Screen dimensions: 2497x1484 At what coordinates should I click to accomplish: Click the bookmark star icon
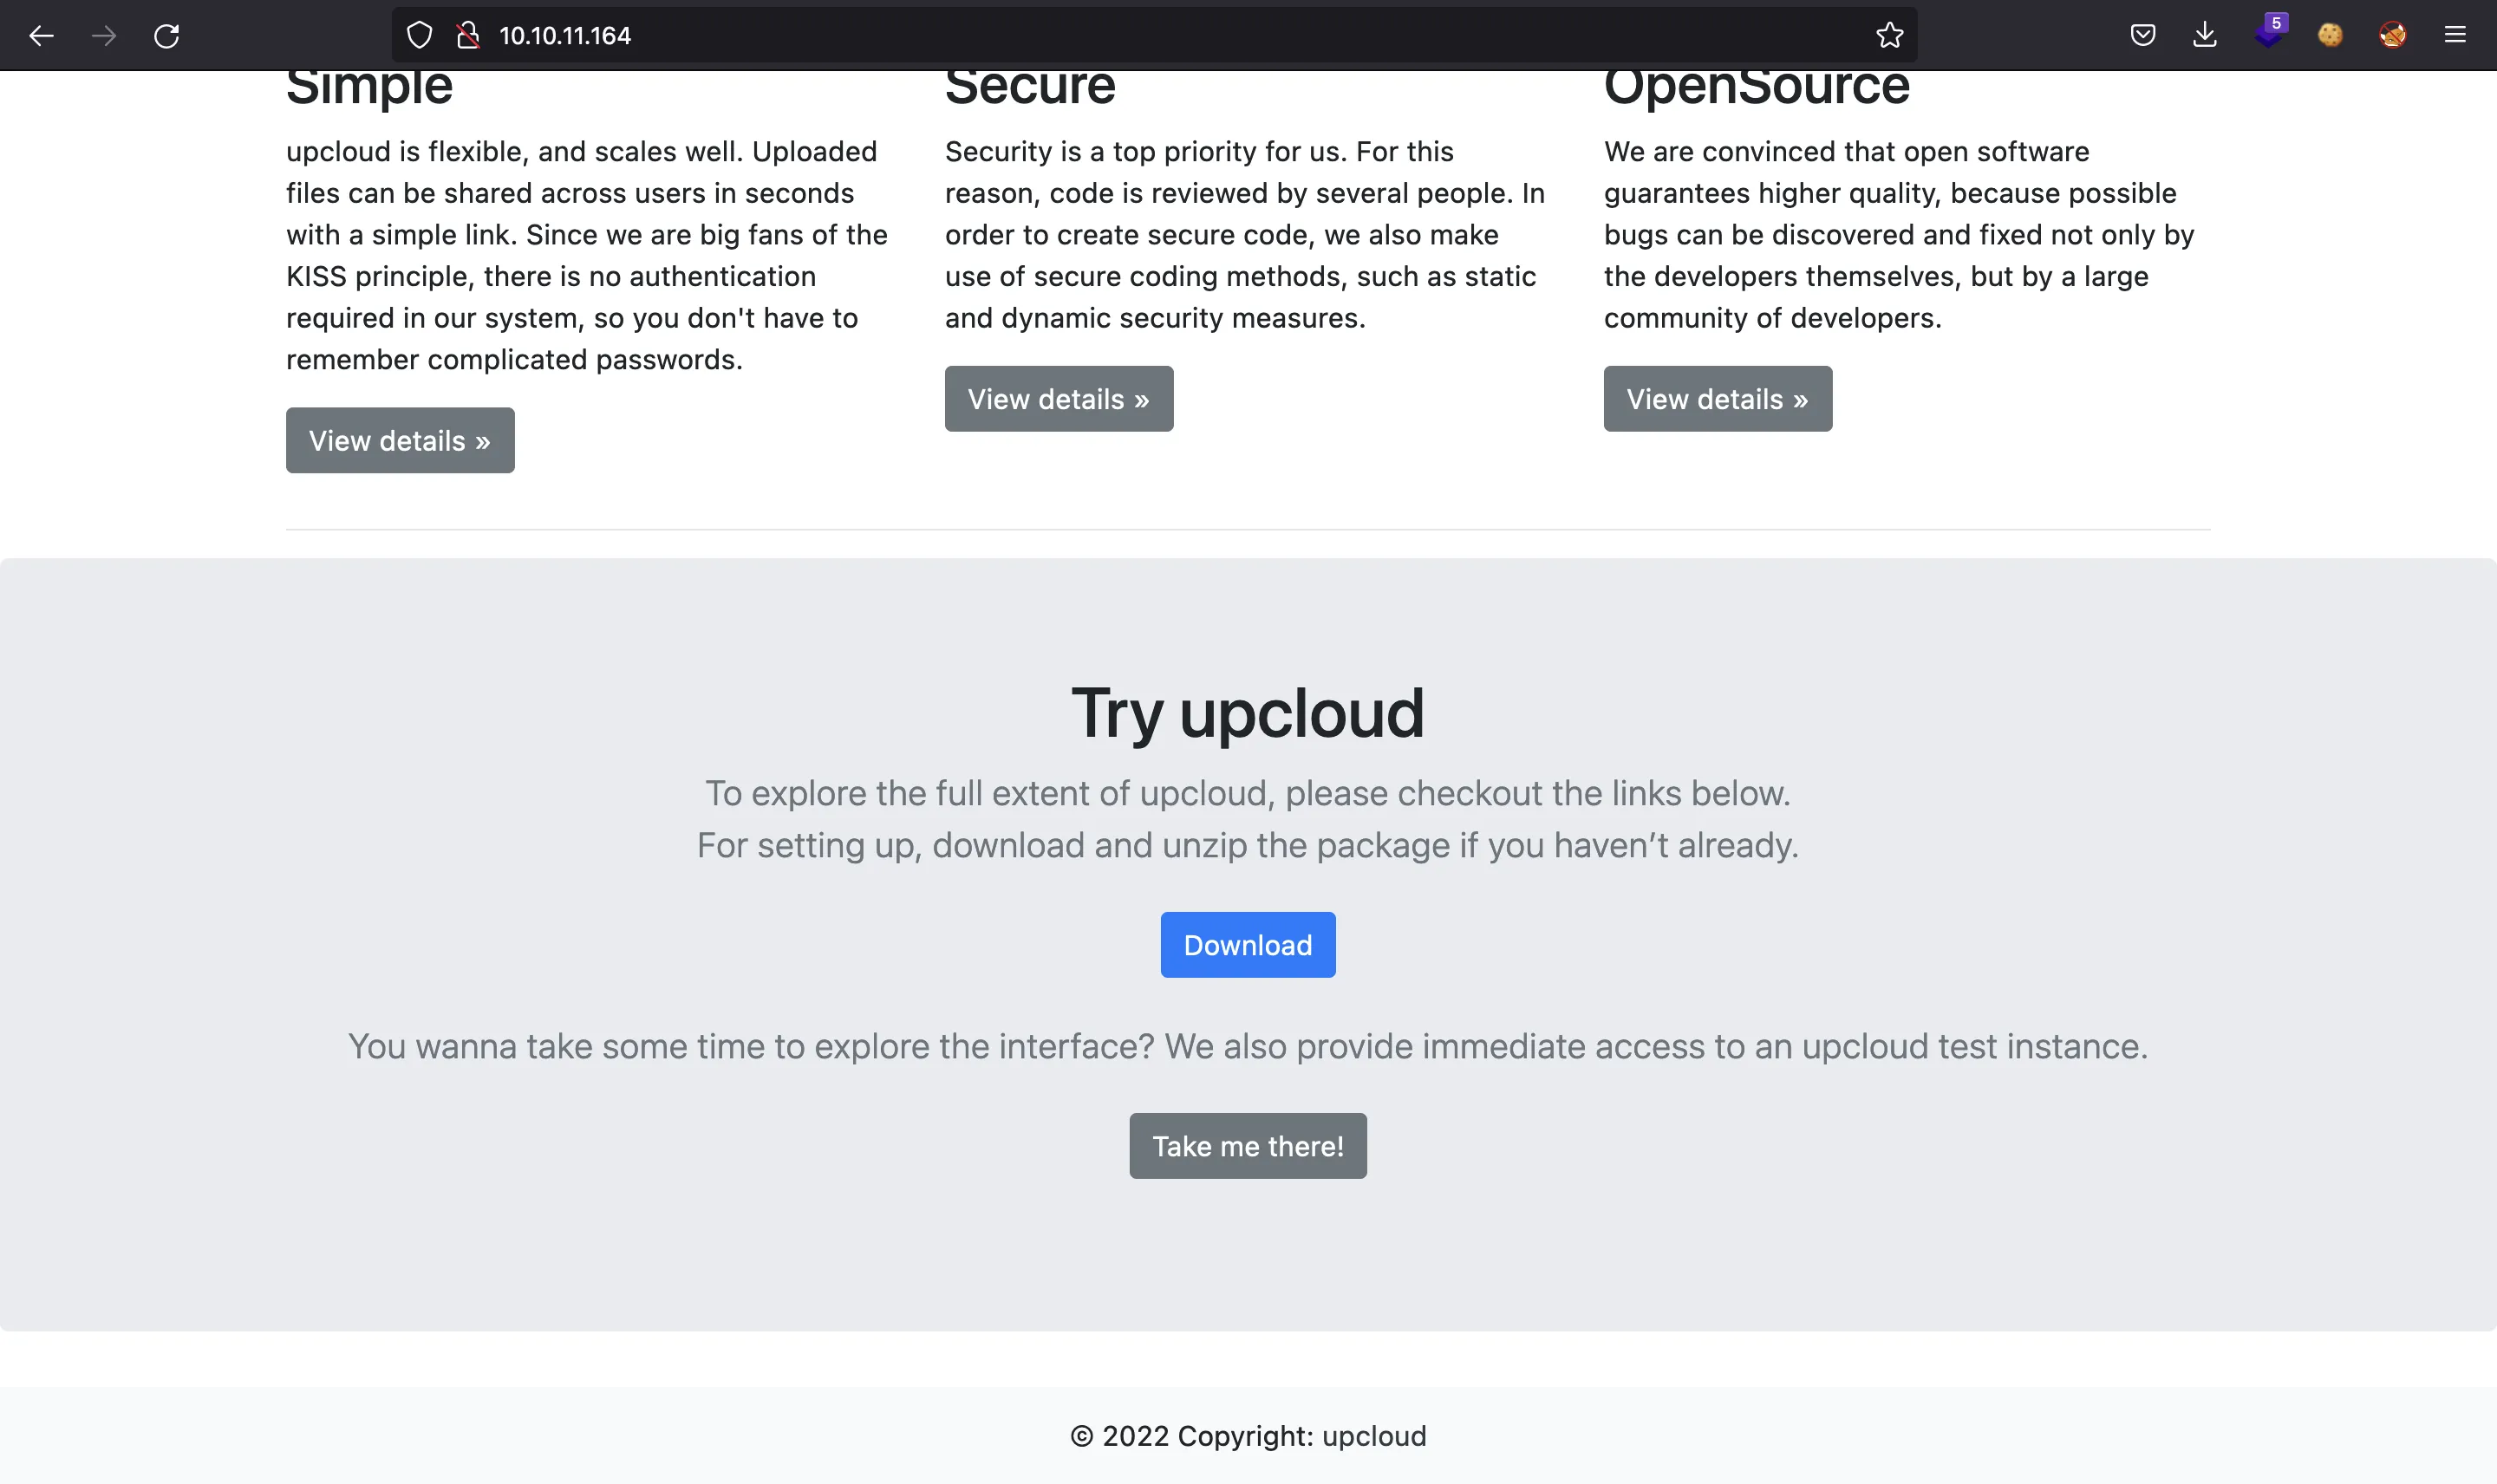[1891, 36]
